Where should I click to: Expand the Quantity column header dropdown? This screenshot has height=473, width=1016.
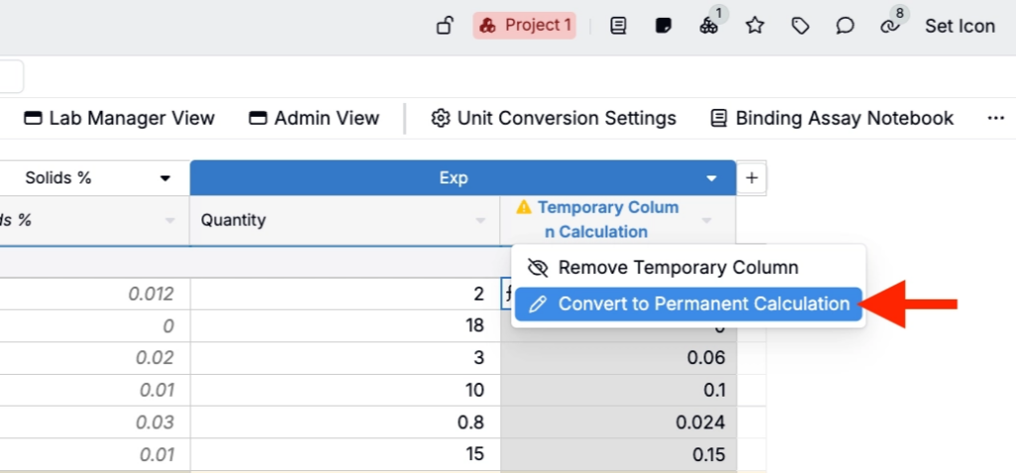481,220
